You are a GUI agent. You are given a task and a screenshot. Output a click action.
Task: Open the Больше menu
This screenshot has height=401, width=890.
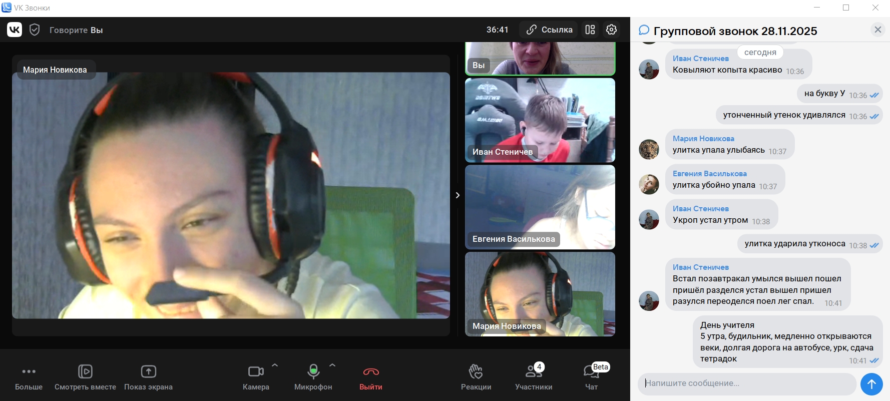pyautogui.click(x=29, y=376)
